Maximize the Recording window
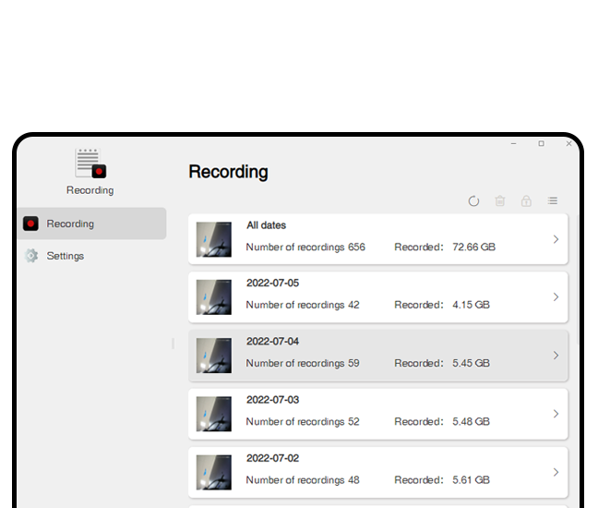The image size is (598, 508). click(x=541, y=144)
